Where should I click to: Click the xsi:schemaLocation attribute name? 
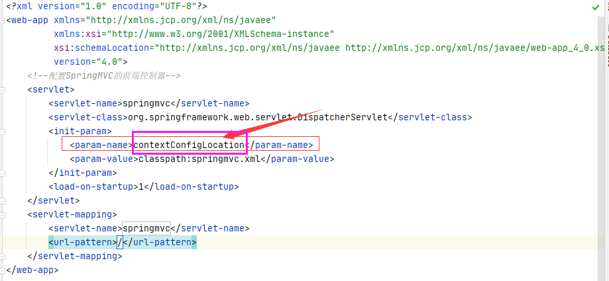[101, 48]
